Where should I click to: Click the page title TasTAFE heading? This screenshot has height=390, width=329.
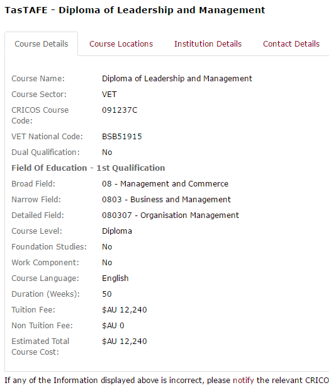[135, 10]
